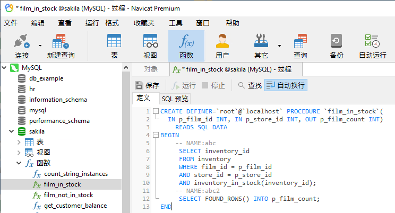
Task: Select the hr database
Action: click(32, 89)
